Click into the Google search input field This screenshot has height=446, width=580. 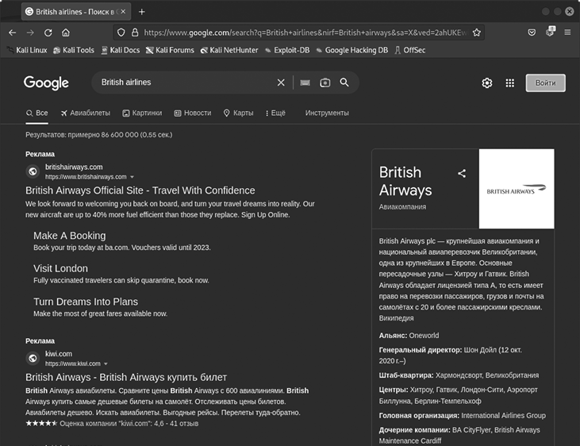(x=182, y=83)
